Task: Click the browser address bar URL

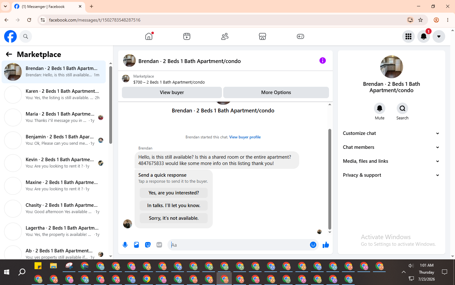Action: click(95, 20)
